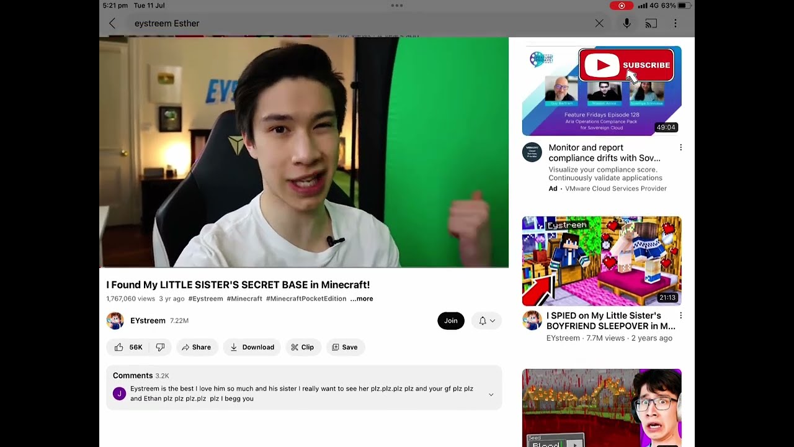Click the video title 'I Found My LITTLE SISTER'S SECRET BASE'
The image size is (794, 447).
(x=238, y=285)
